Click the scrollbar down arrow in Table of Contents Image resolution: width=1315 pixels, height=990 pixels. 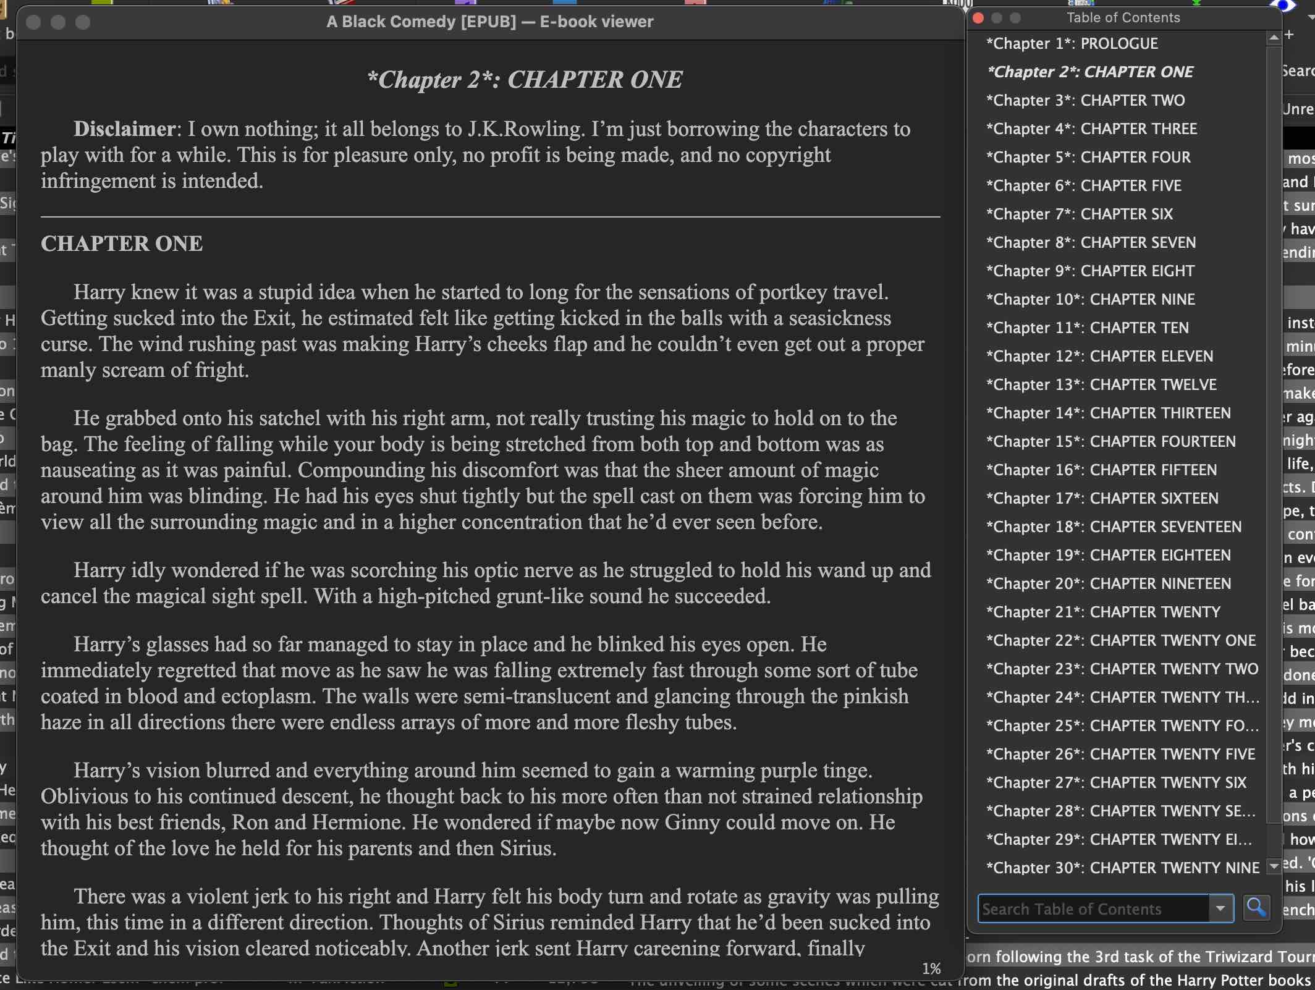click(x=1274, y=866)
